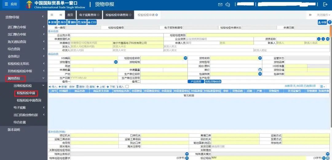332x160 pixels.
Task: Open the grid column settings dropdown
Action: click(322, 87)
